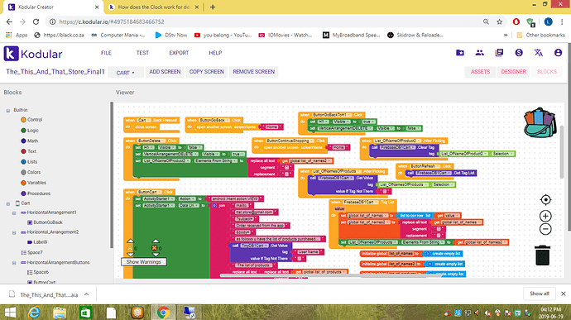Open the Kodular projects folder icon
This screenshot has width=571, height=320.
(460, 53)
